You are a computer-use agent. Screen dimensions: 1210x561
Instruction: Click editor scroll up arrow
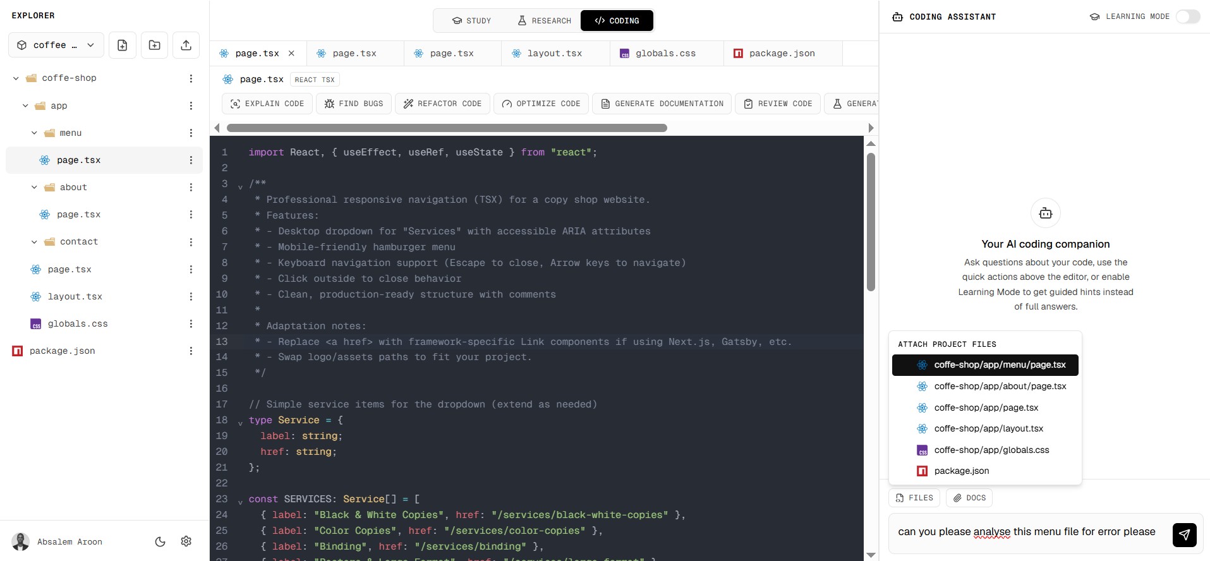click(871, 143)
